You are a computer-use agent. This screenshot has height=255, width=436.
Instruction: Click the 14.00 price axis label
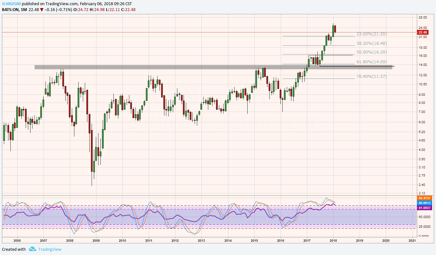[x=423, y=65]
